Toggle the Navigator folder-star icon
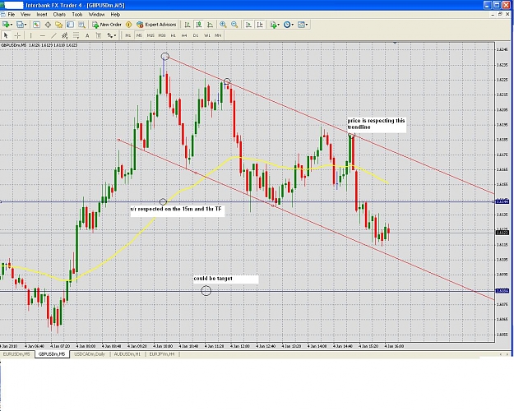Image resolution: width=514 pixels, height=411 pixels. pos(59,25)
